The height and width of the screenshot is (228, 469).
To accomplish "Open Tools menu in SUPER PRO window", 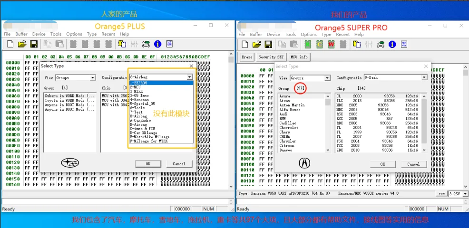I will click(x=290, y=34).
